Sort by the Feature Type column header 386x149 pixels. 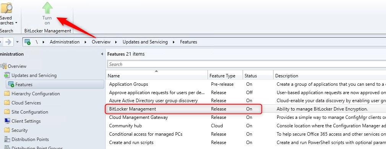pos(225,75)
